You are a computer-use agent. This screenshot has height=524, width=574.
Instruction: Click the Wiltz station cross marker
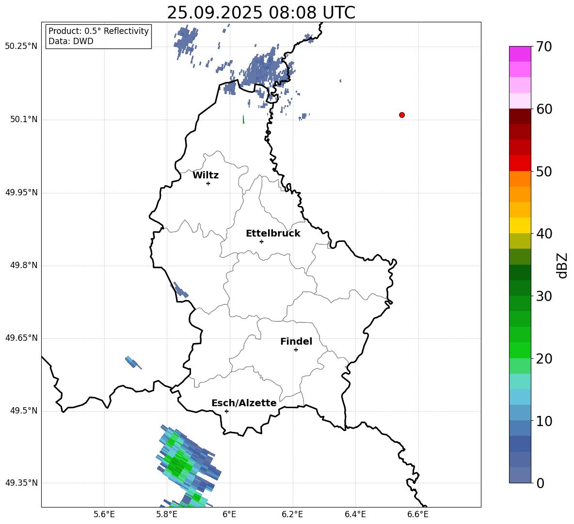(x=208, y=183)
